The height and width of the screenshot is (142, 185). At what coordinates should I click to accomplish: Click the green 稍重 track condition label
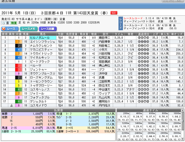13,23
